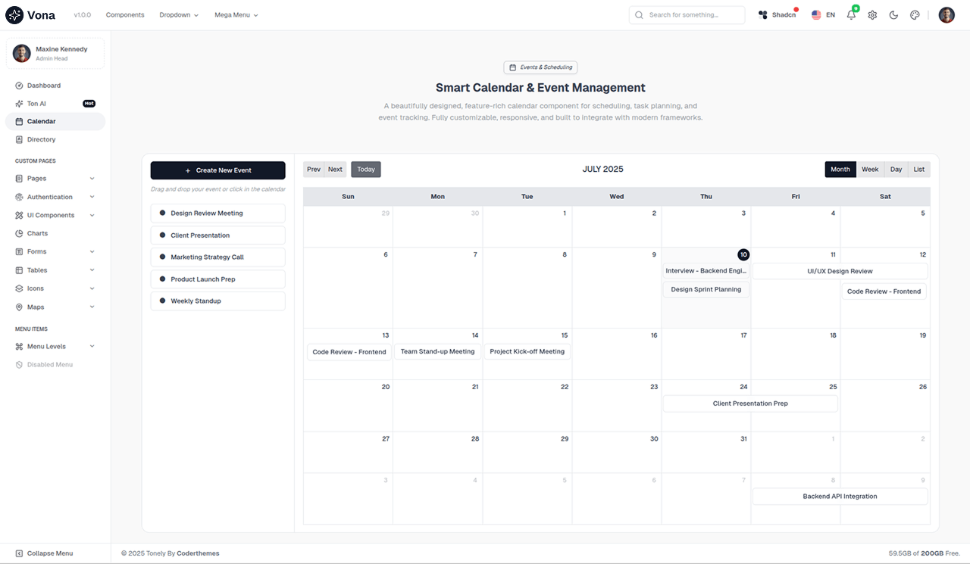Click the Create New Event button
970x564 pixels.
(217, 170)
